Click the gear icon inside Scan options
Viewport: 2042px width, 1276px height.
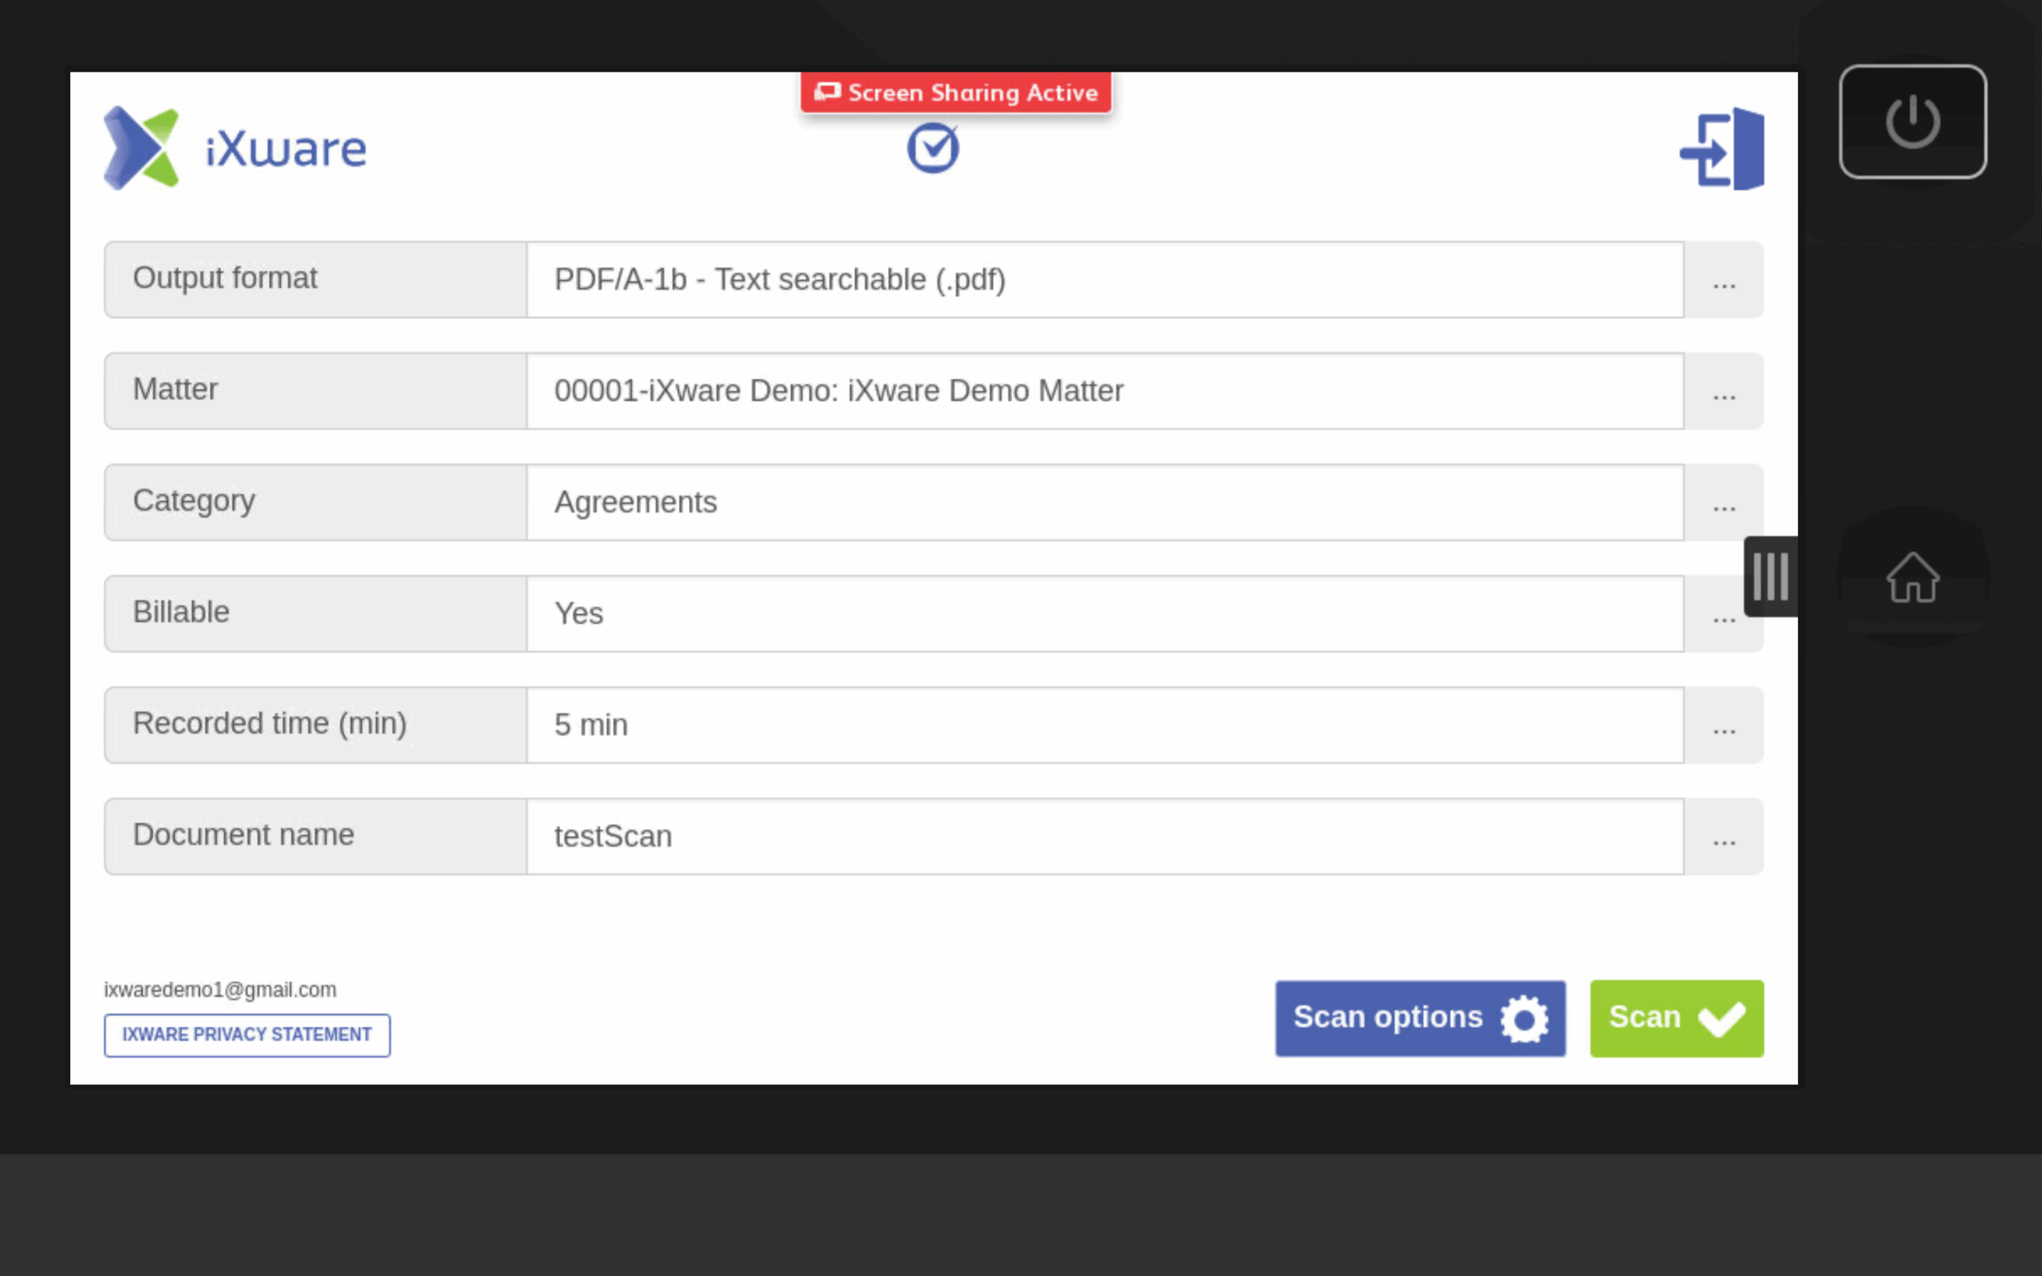click(1524, 1018)
